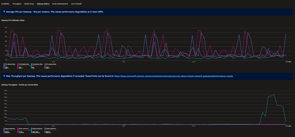Select the Packets received legend showing 45.24k/s
The width and height of the screenshot is (295, 137).
pos(38,131)
